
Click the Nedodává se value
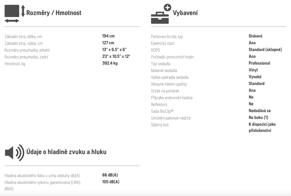tap(260, 111)
